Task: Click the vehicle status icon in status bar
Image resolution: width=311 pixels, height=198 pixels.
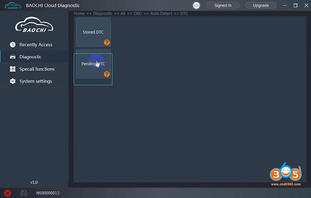Action: point(24,193)
